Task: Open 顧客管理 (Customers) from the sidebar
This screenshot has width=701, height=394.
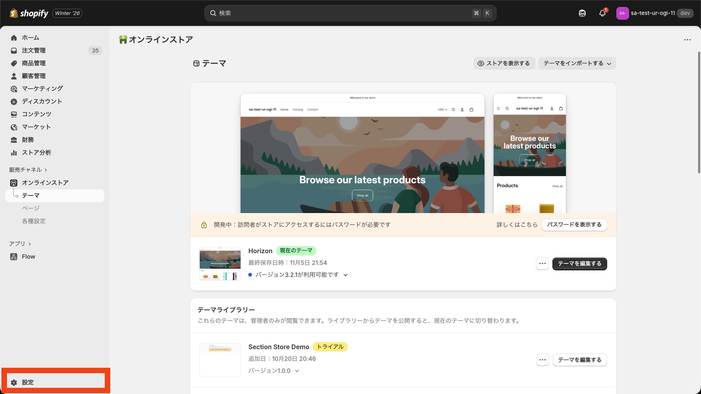Action: coord(34,76)
